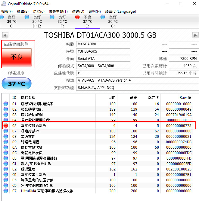Viewport: 199px width, 201px height.
Task: Click the firmware field MX6OABB0
Action: [x=103, y=44]
